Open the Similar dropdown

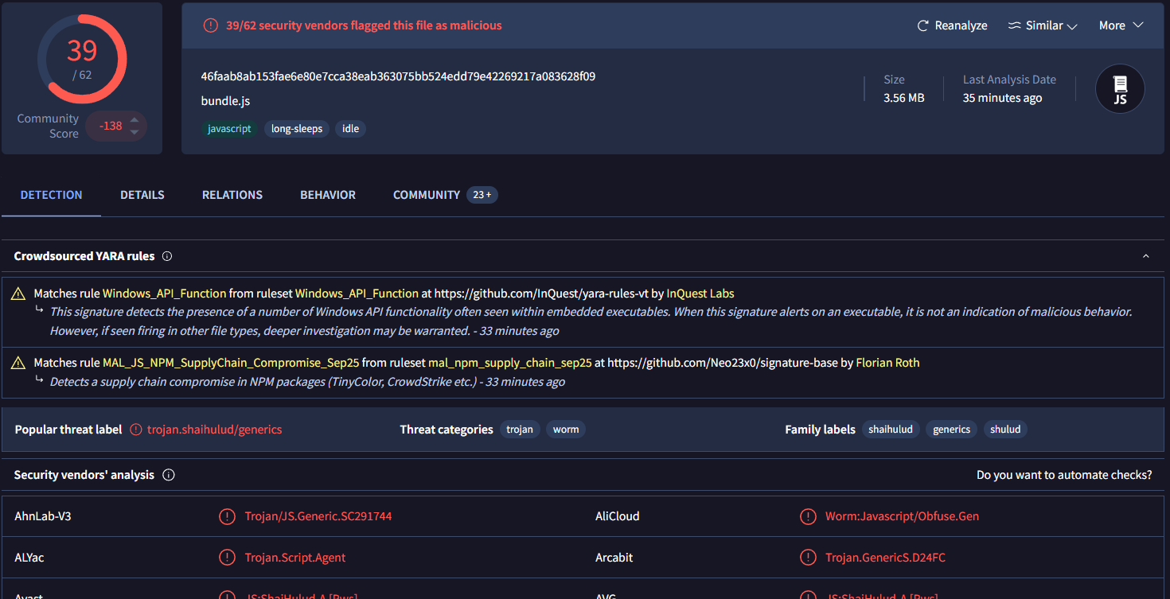[1043, 25]
